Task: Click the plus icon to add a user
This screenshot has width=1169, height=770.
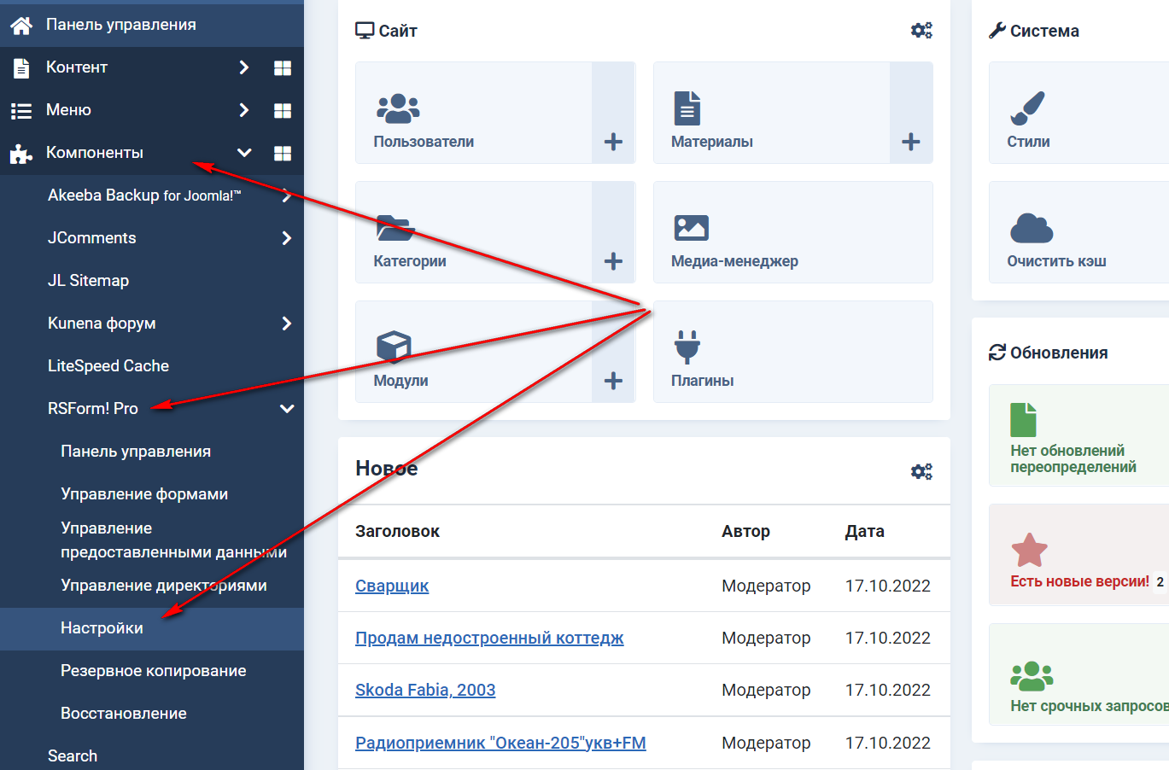Action: pyautogui.click(x=613, y=142)
